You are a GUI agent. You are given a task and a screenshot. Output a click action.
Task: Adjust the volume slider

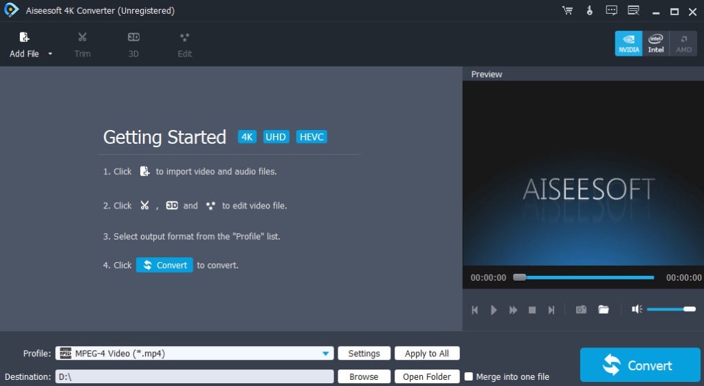pos(671,309)
